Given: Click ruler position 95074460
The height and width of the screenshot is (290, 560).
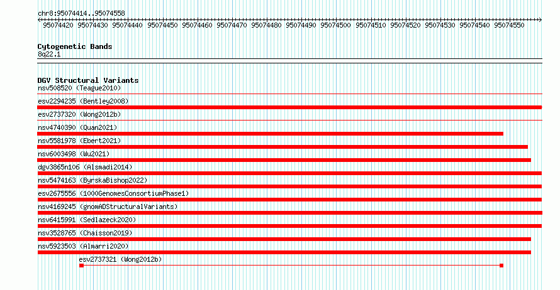Looking at the screenshot, I should coord(197,25).
